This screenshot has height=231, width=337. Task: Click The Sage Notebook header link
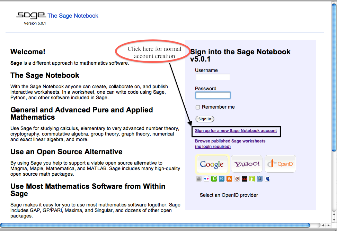(73, 16)
